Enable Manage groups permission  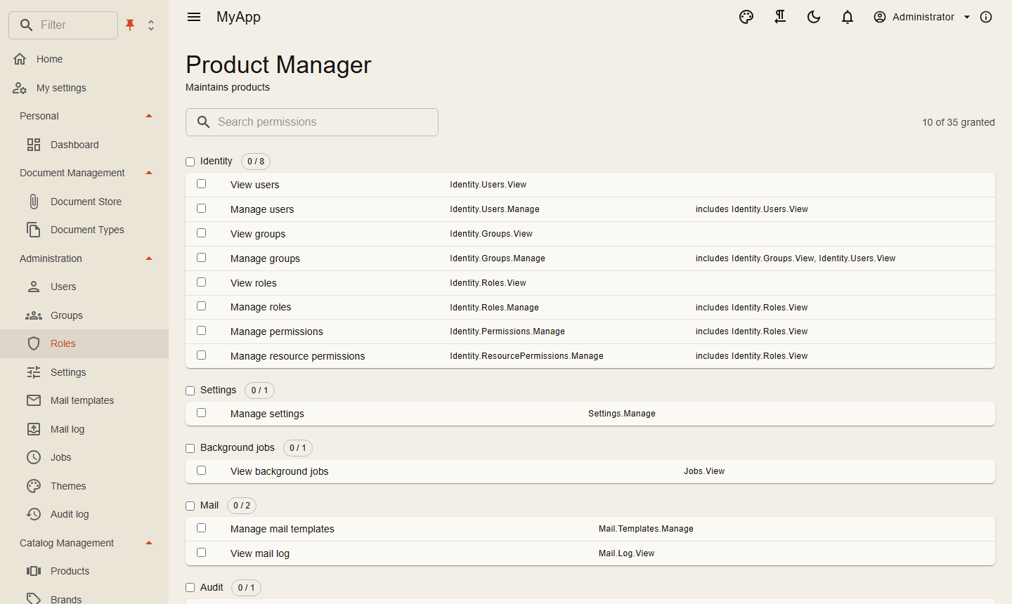coord(202,258)
